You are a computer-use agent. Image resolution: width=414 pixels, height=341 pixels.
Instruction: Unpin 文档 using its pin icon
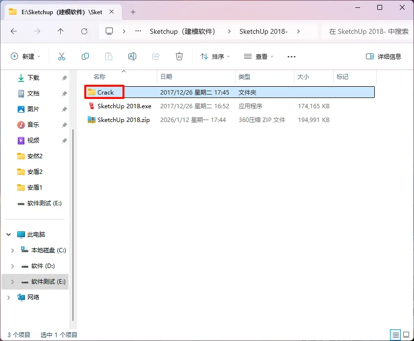coord(64,94)
